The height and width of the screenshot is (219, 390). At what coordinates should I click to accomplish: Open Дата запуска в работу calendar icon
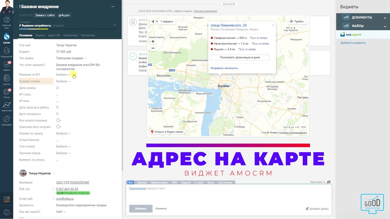(x=57, y=107)
